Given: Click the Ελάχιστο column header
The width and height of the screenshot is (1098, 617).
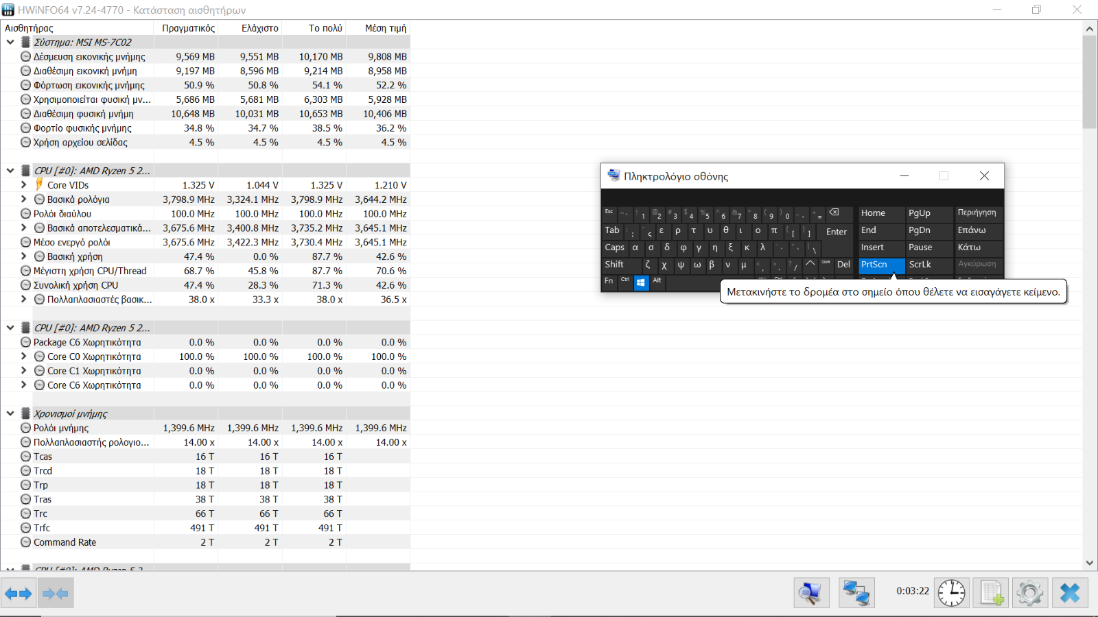Looking at the screenshot, I should coord(250,28).
